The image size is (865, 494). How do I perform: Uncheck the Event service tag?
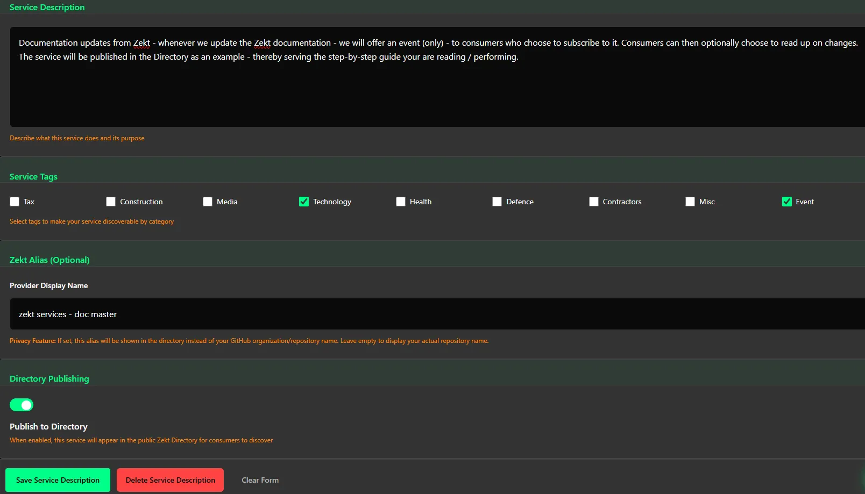(786, 202)
